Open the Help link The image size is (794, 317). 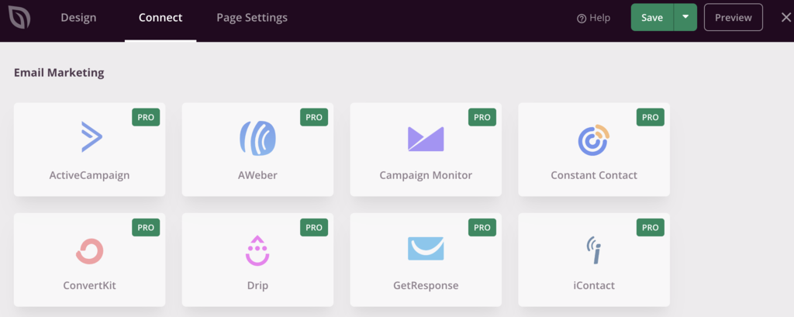pos(594,18)
